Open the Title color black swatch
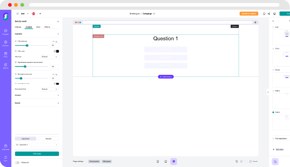The width and height of the screenshot is (290, 167). pyautogui.click(x=57, y=51)
